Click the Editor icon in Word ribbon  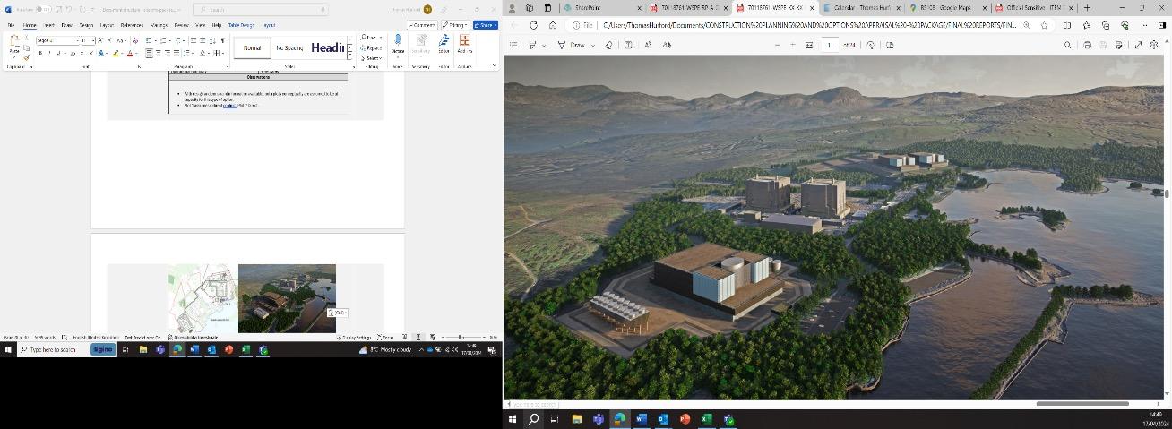444,40
